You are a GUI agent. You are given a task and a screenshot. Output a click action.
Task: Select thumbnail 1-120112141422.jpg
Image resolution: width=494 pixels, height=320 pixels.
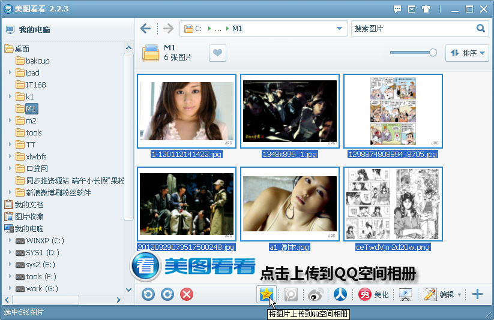pos(187,111)
